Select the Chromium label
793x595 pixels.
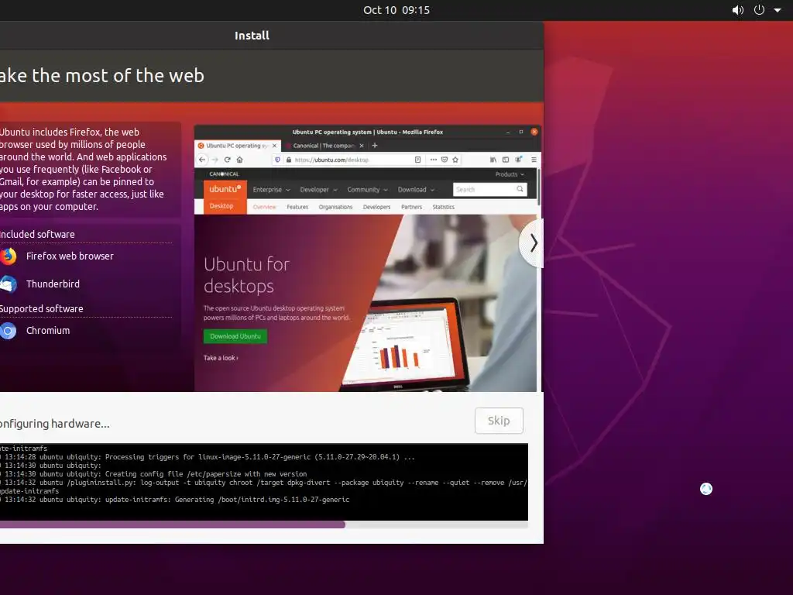click(48, 330)
